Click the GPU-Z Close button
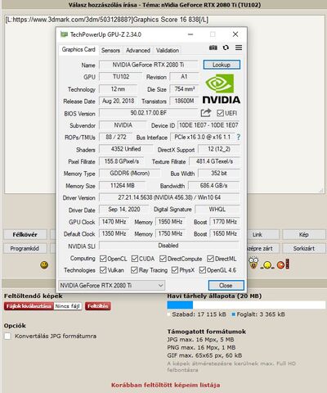 click(x=226, y=286)
